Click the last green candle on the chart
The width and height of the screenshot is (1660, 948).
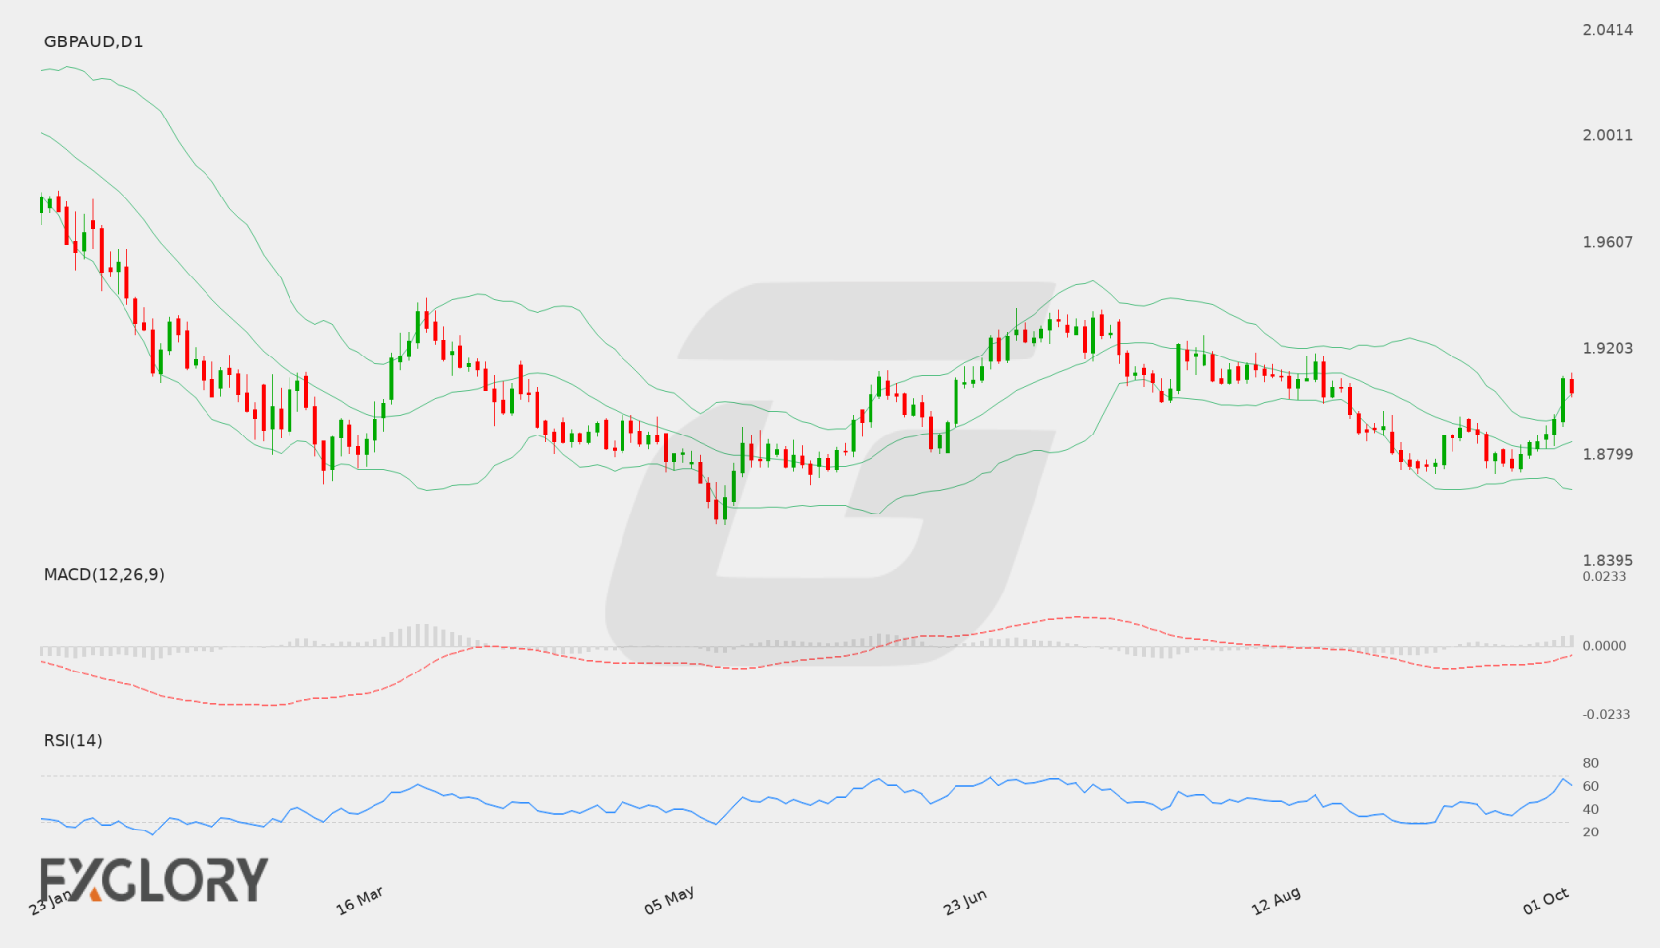coord(1563,400)
